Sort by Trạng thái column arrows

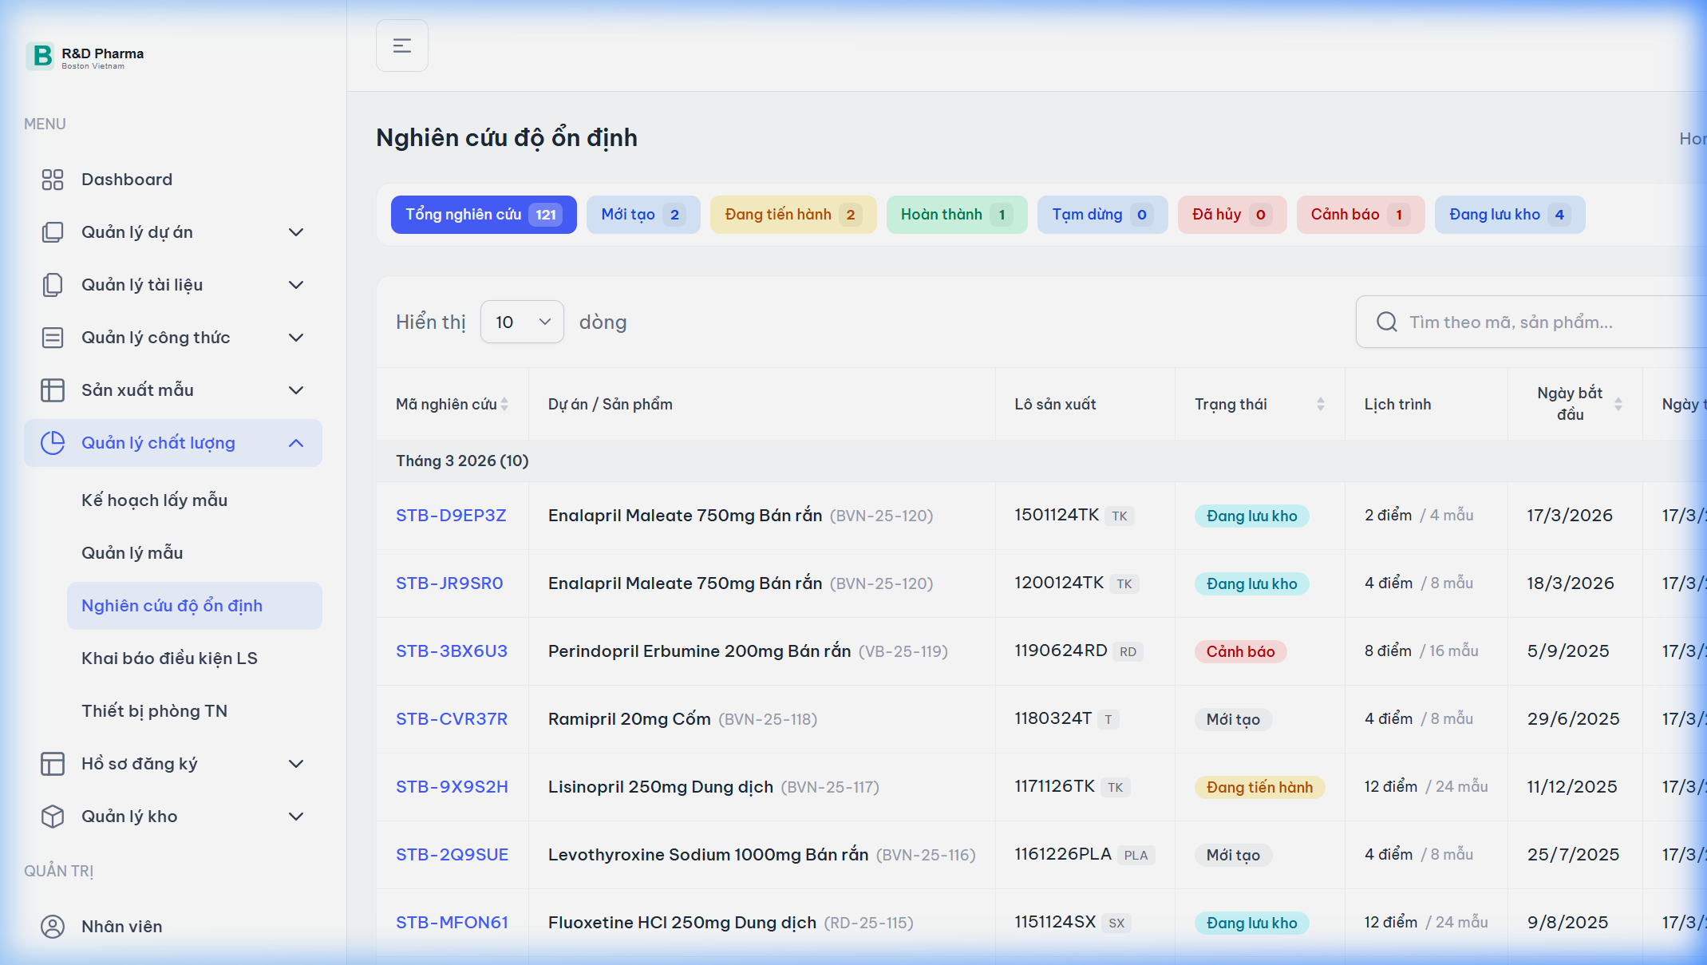pyautogui.click(x=1320, y=405)
